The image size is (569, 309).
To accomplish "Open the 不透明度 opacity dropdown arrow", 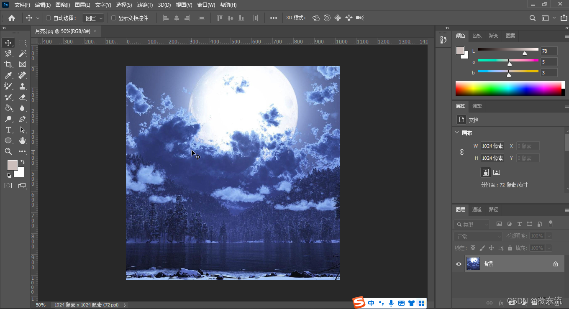I will tap(548, 236).
